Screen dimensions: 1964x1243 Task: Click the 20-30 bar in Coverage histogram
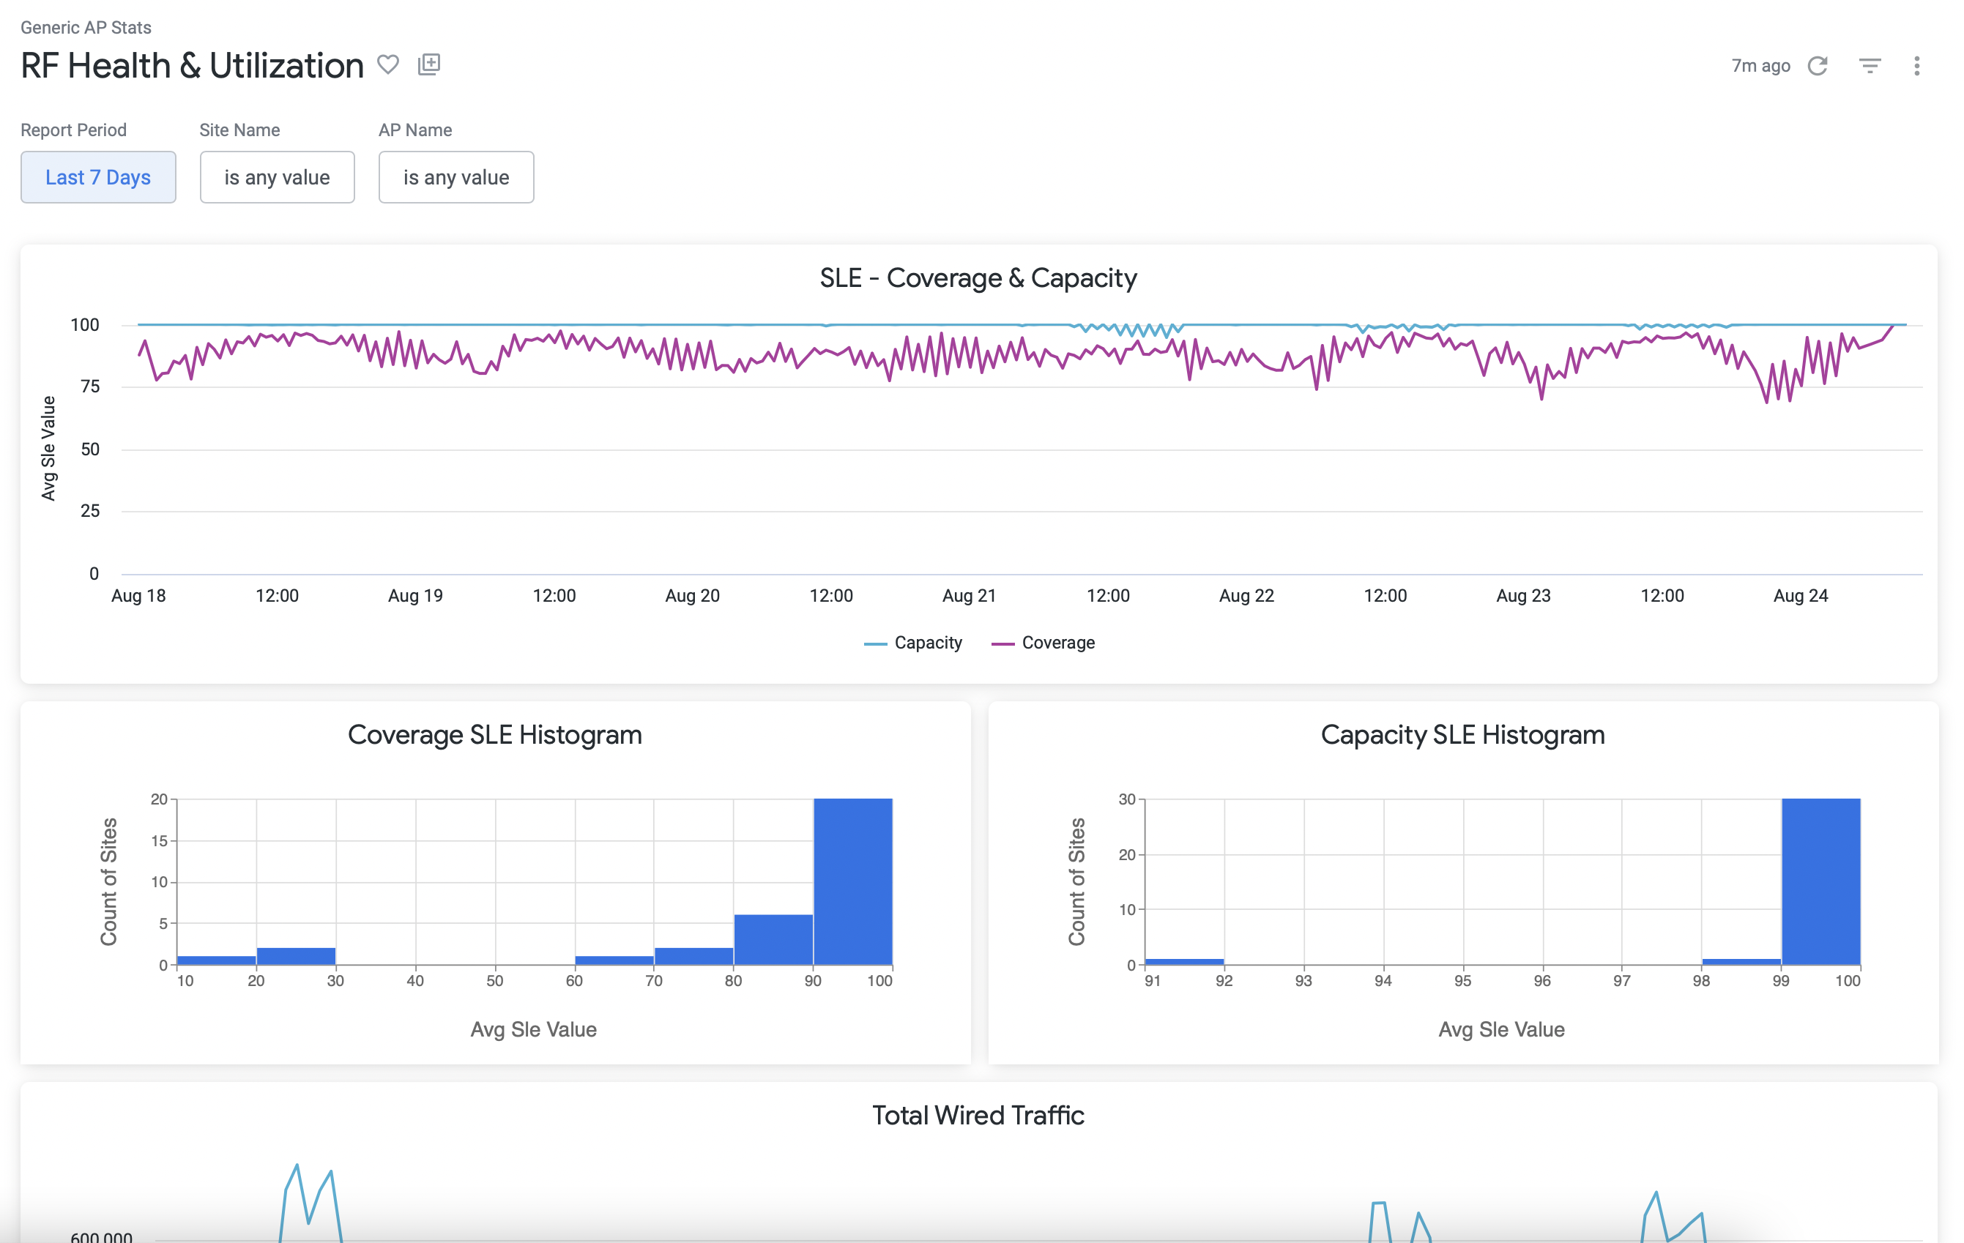(x=296, y=957)
